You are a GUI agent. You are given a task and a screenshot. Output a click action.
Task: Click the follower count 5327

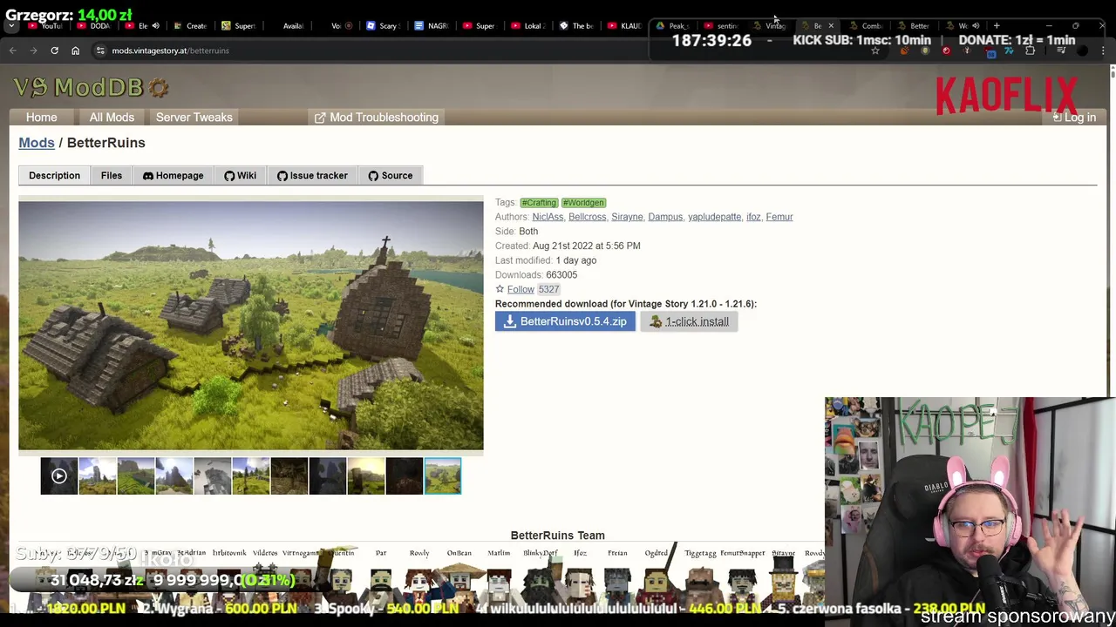click(548, 289)
